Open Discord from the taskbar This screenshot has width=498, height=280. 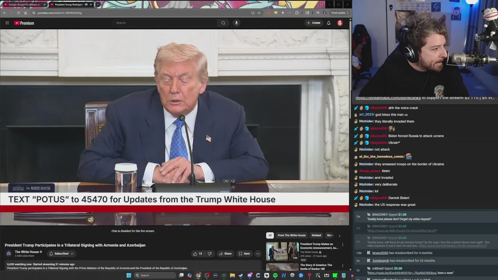[249, 275]
